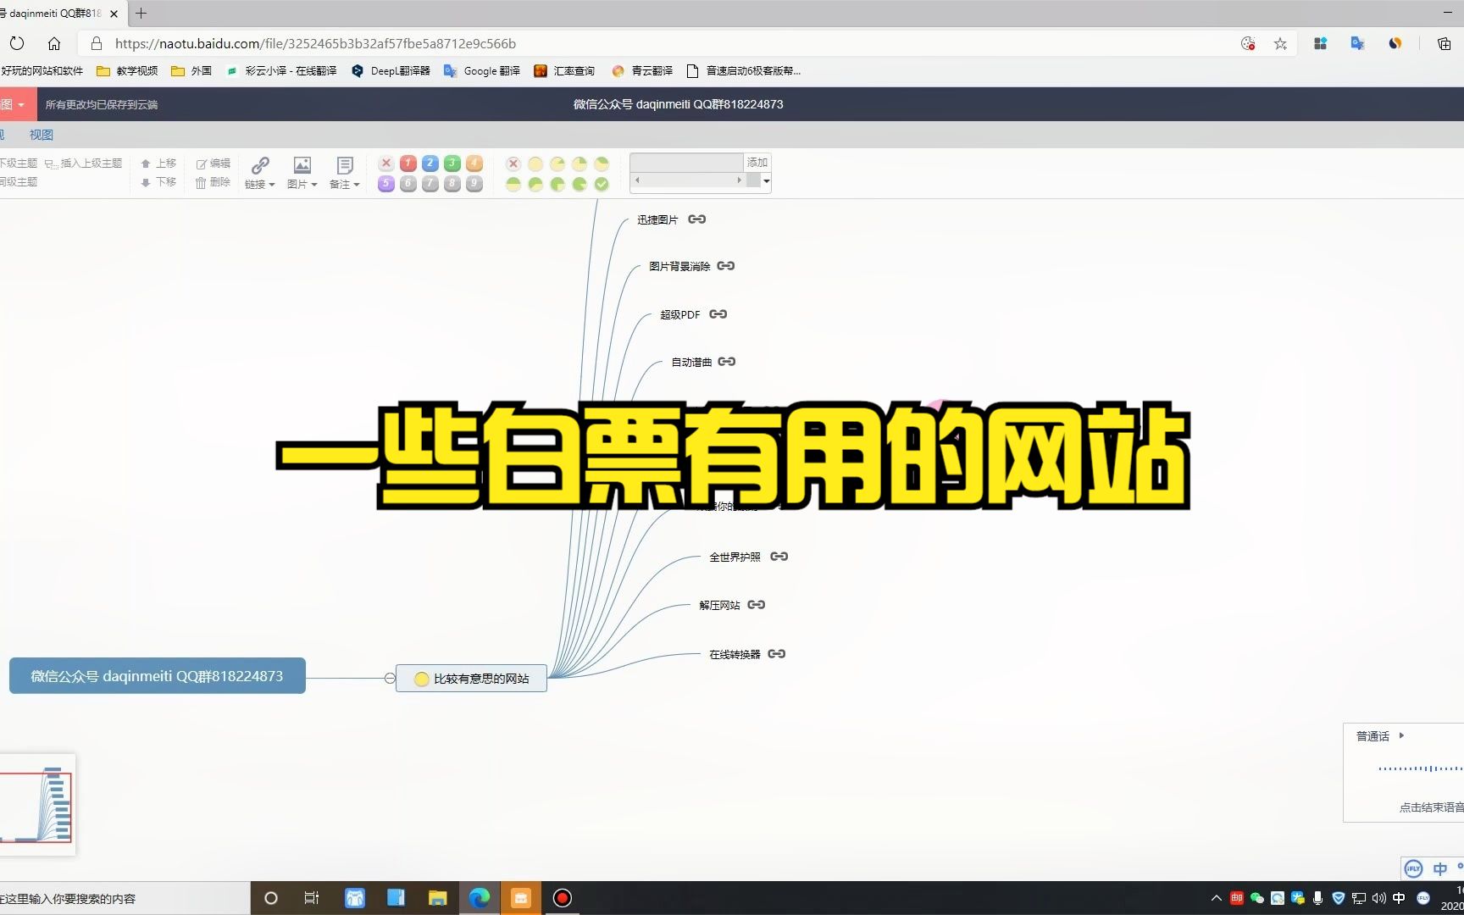Set priority 6 gray badge
Image resolution: width=1464 pixels, height=915 pixels.
click(408, 183)
